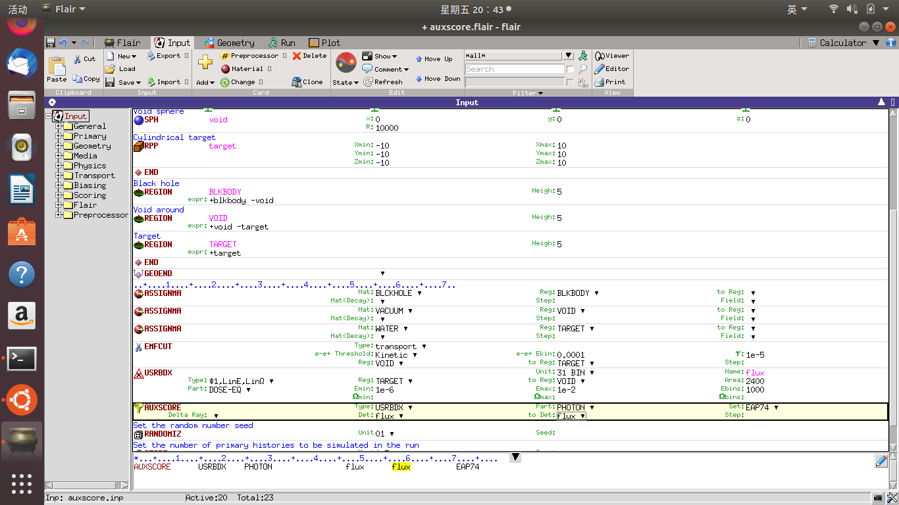Viewport: 899px width, 505px height.
Task: Insert a Preprocessor card
Action: coord(249,56)
